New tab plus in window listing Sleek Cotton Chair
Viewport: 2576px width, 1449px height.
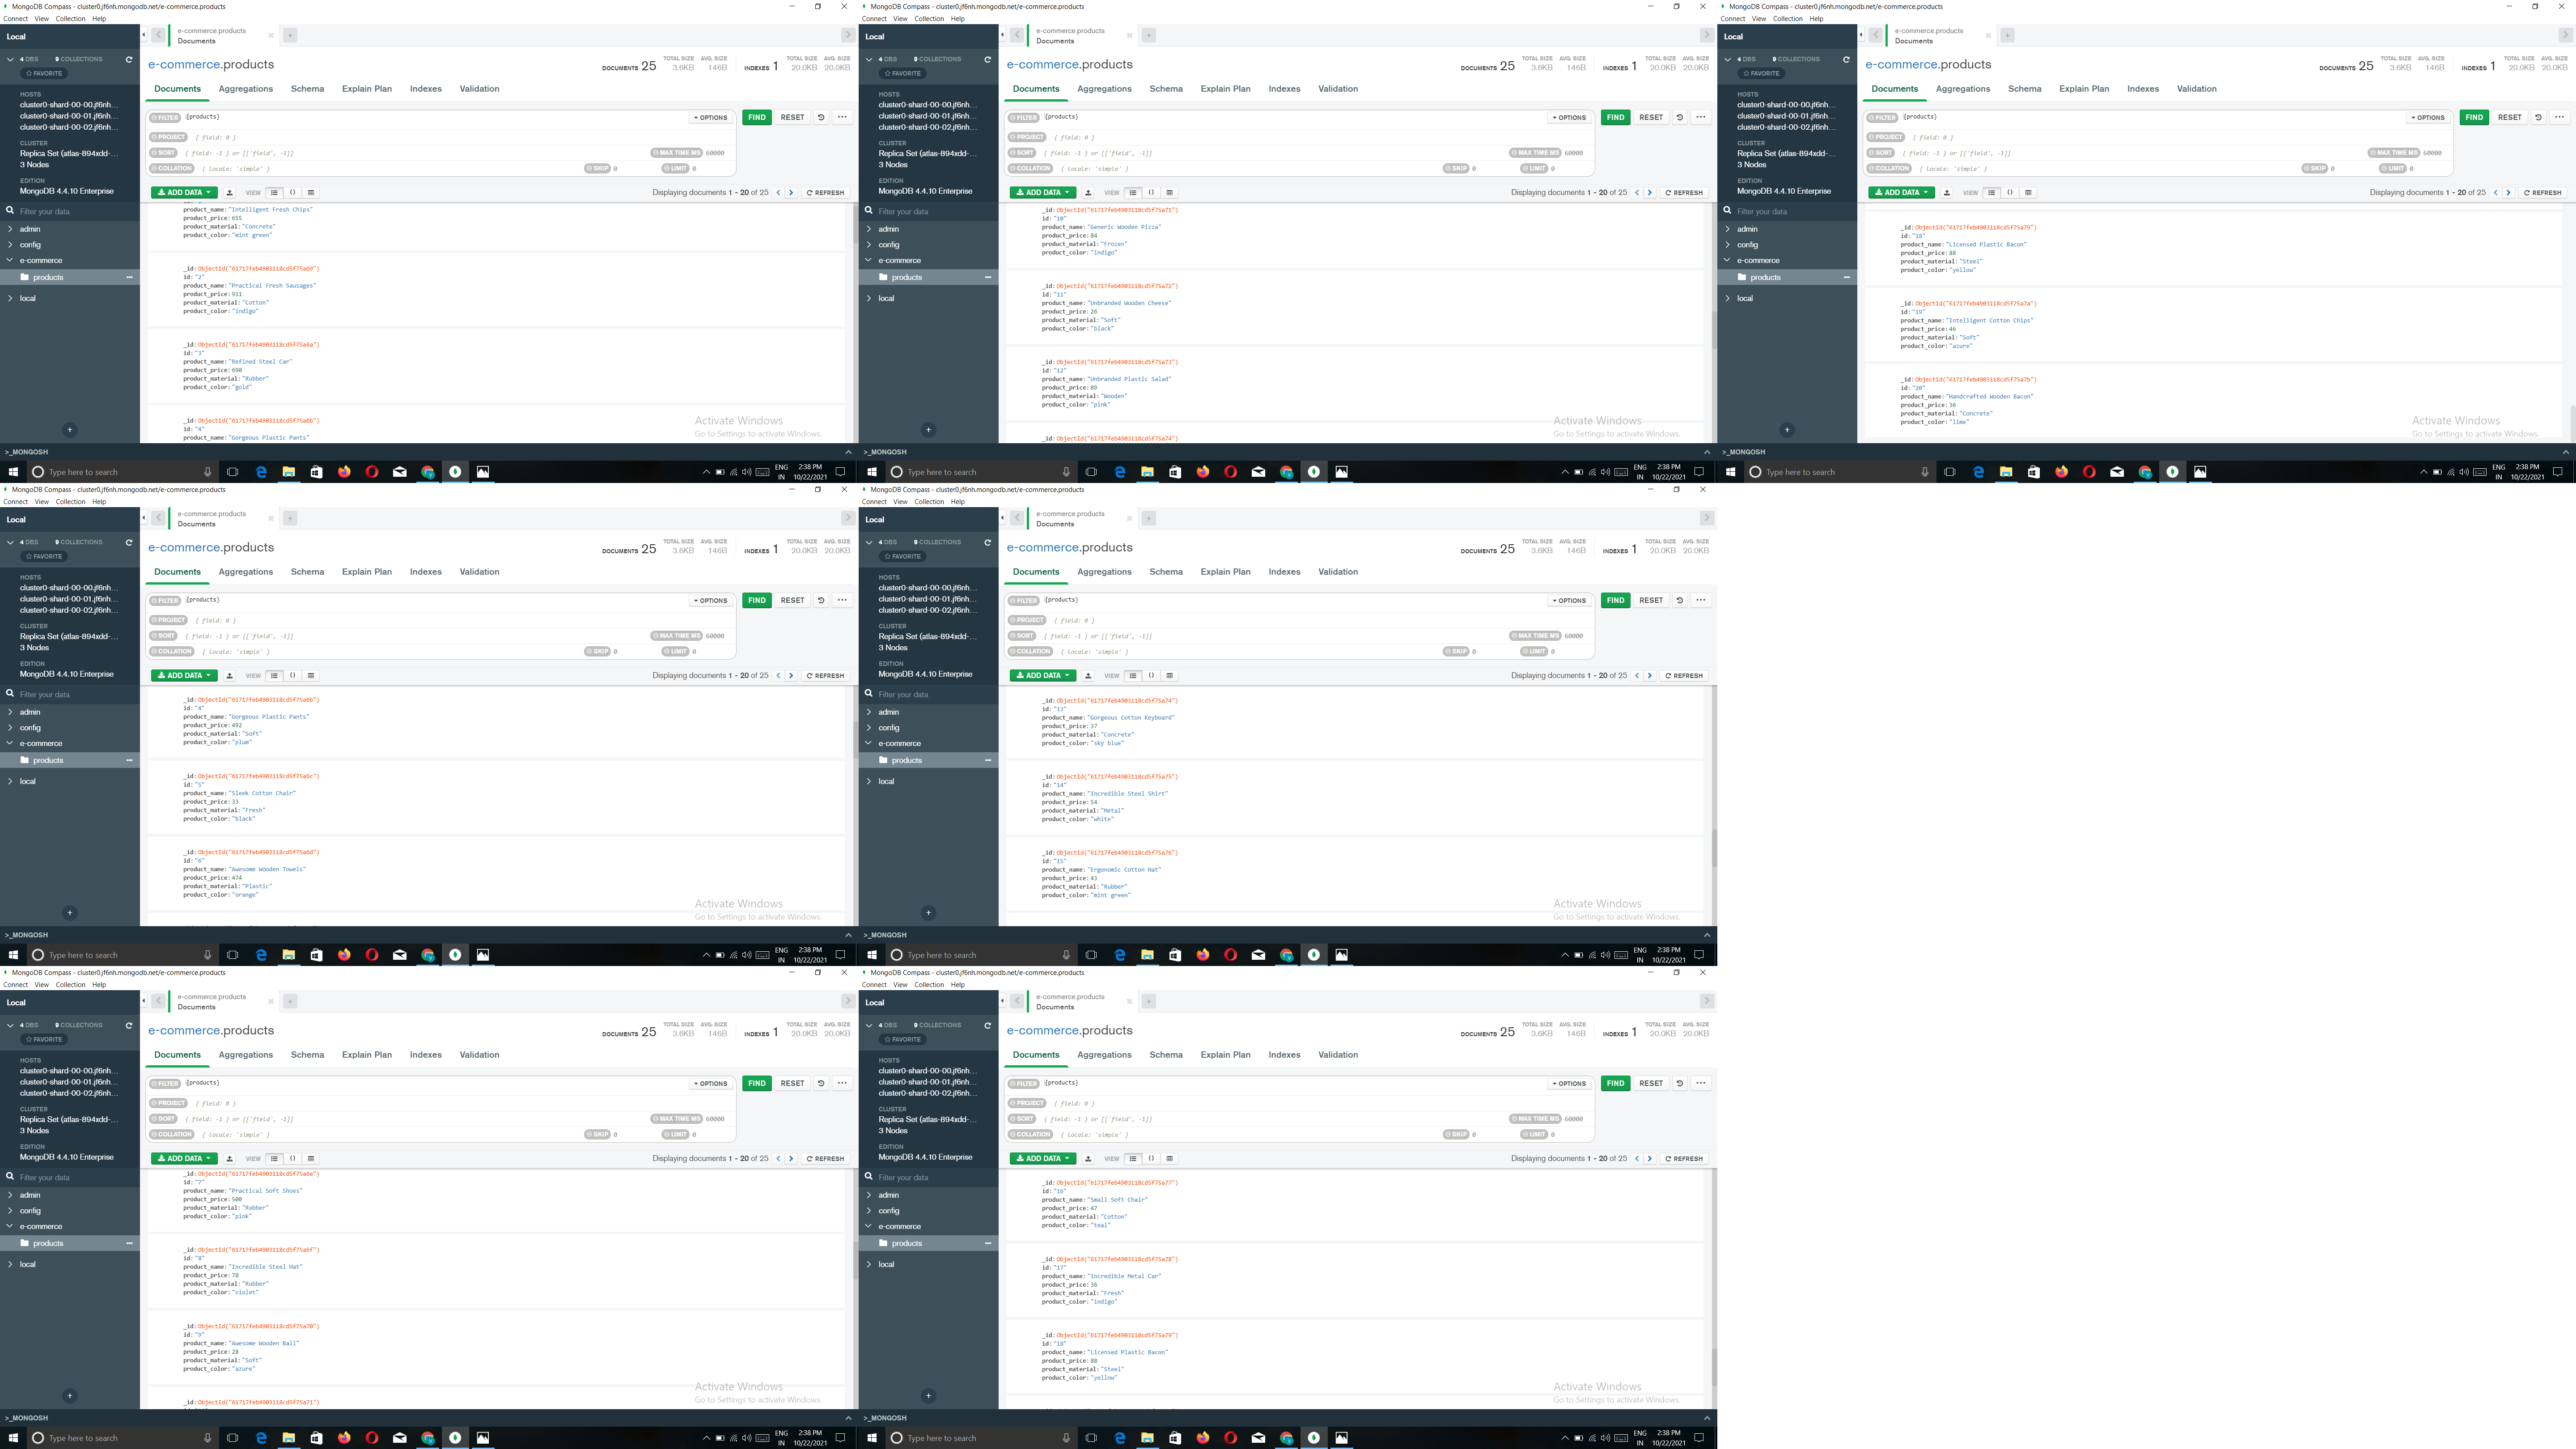289,518
